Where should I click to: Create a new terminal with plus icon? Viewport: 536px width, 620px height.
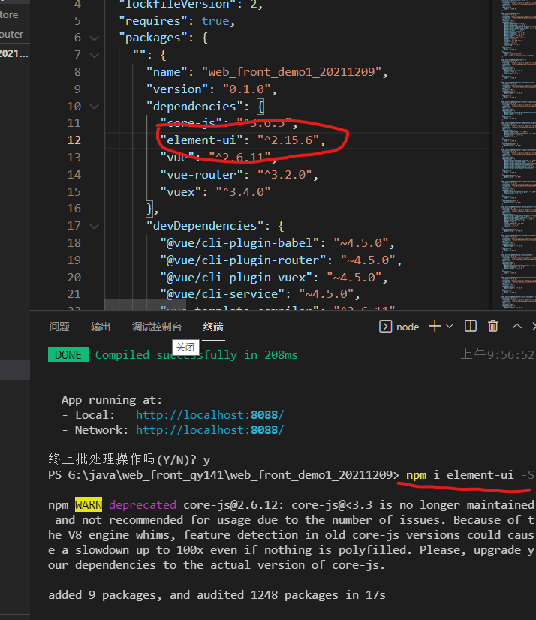click(x=435, y=327)
